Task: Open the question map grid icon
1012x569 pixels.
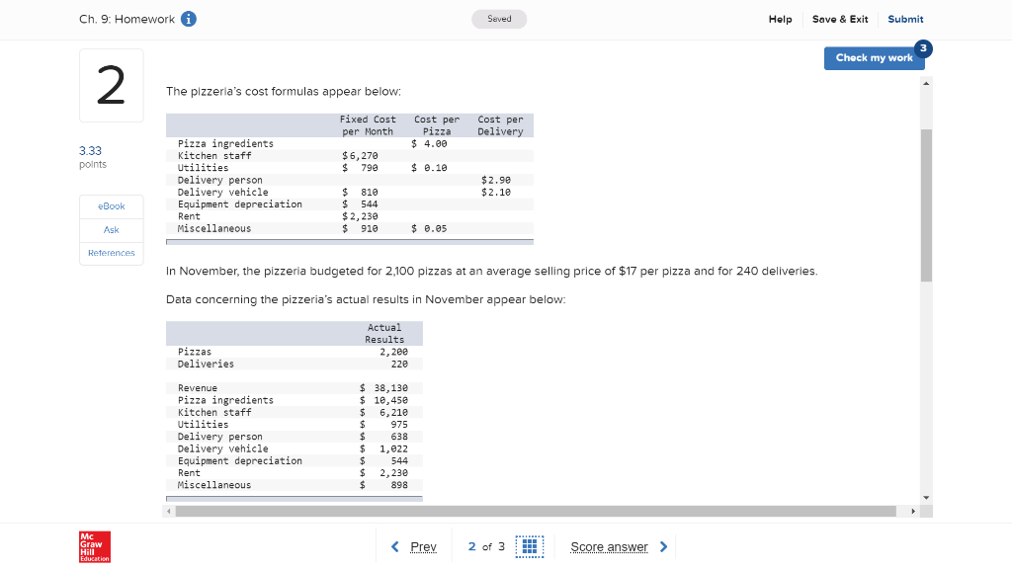Action: 530,545
